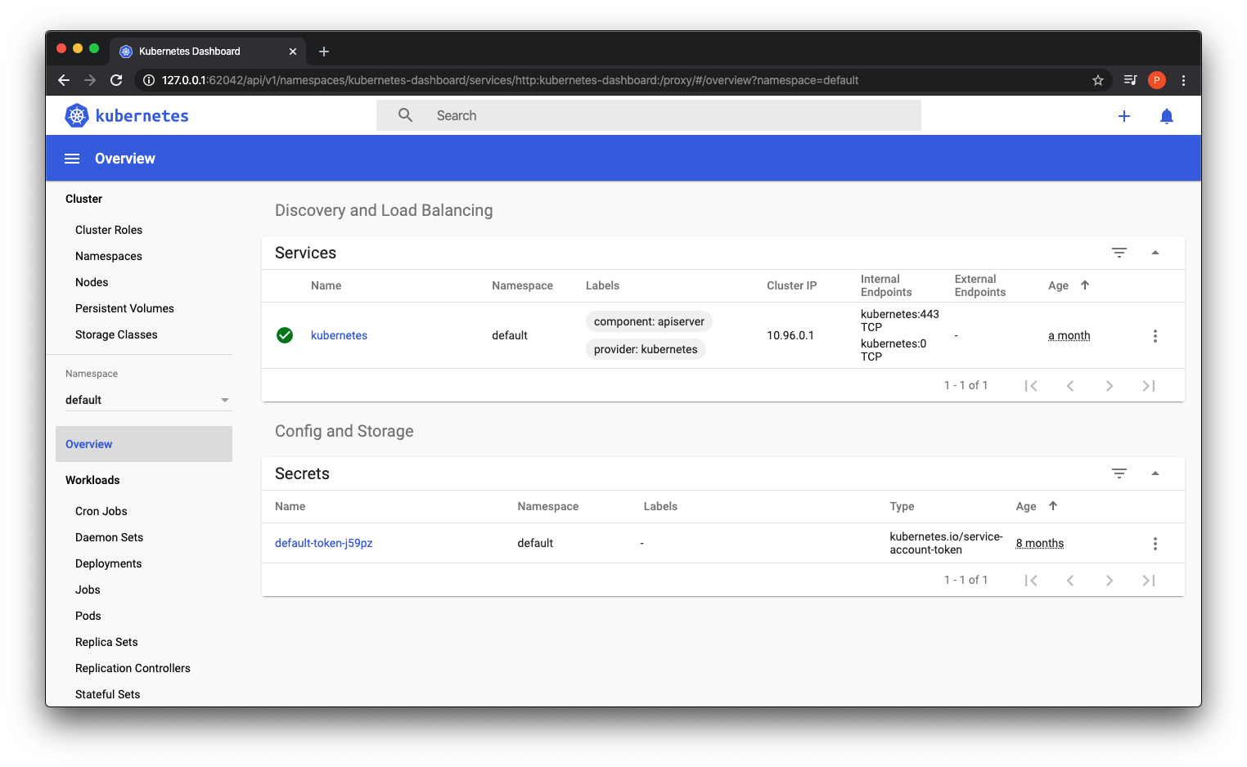Click browser forward arrow

point(90,80)
